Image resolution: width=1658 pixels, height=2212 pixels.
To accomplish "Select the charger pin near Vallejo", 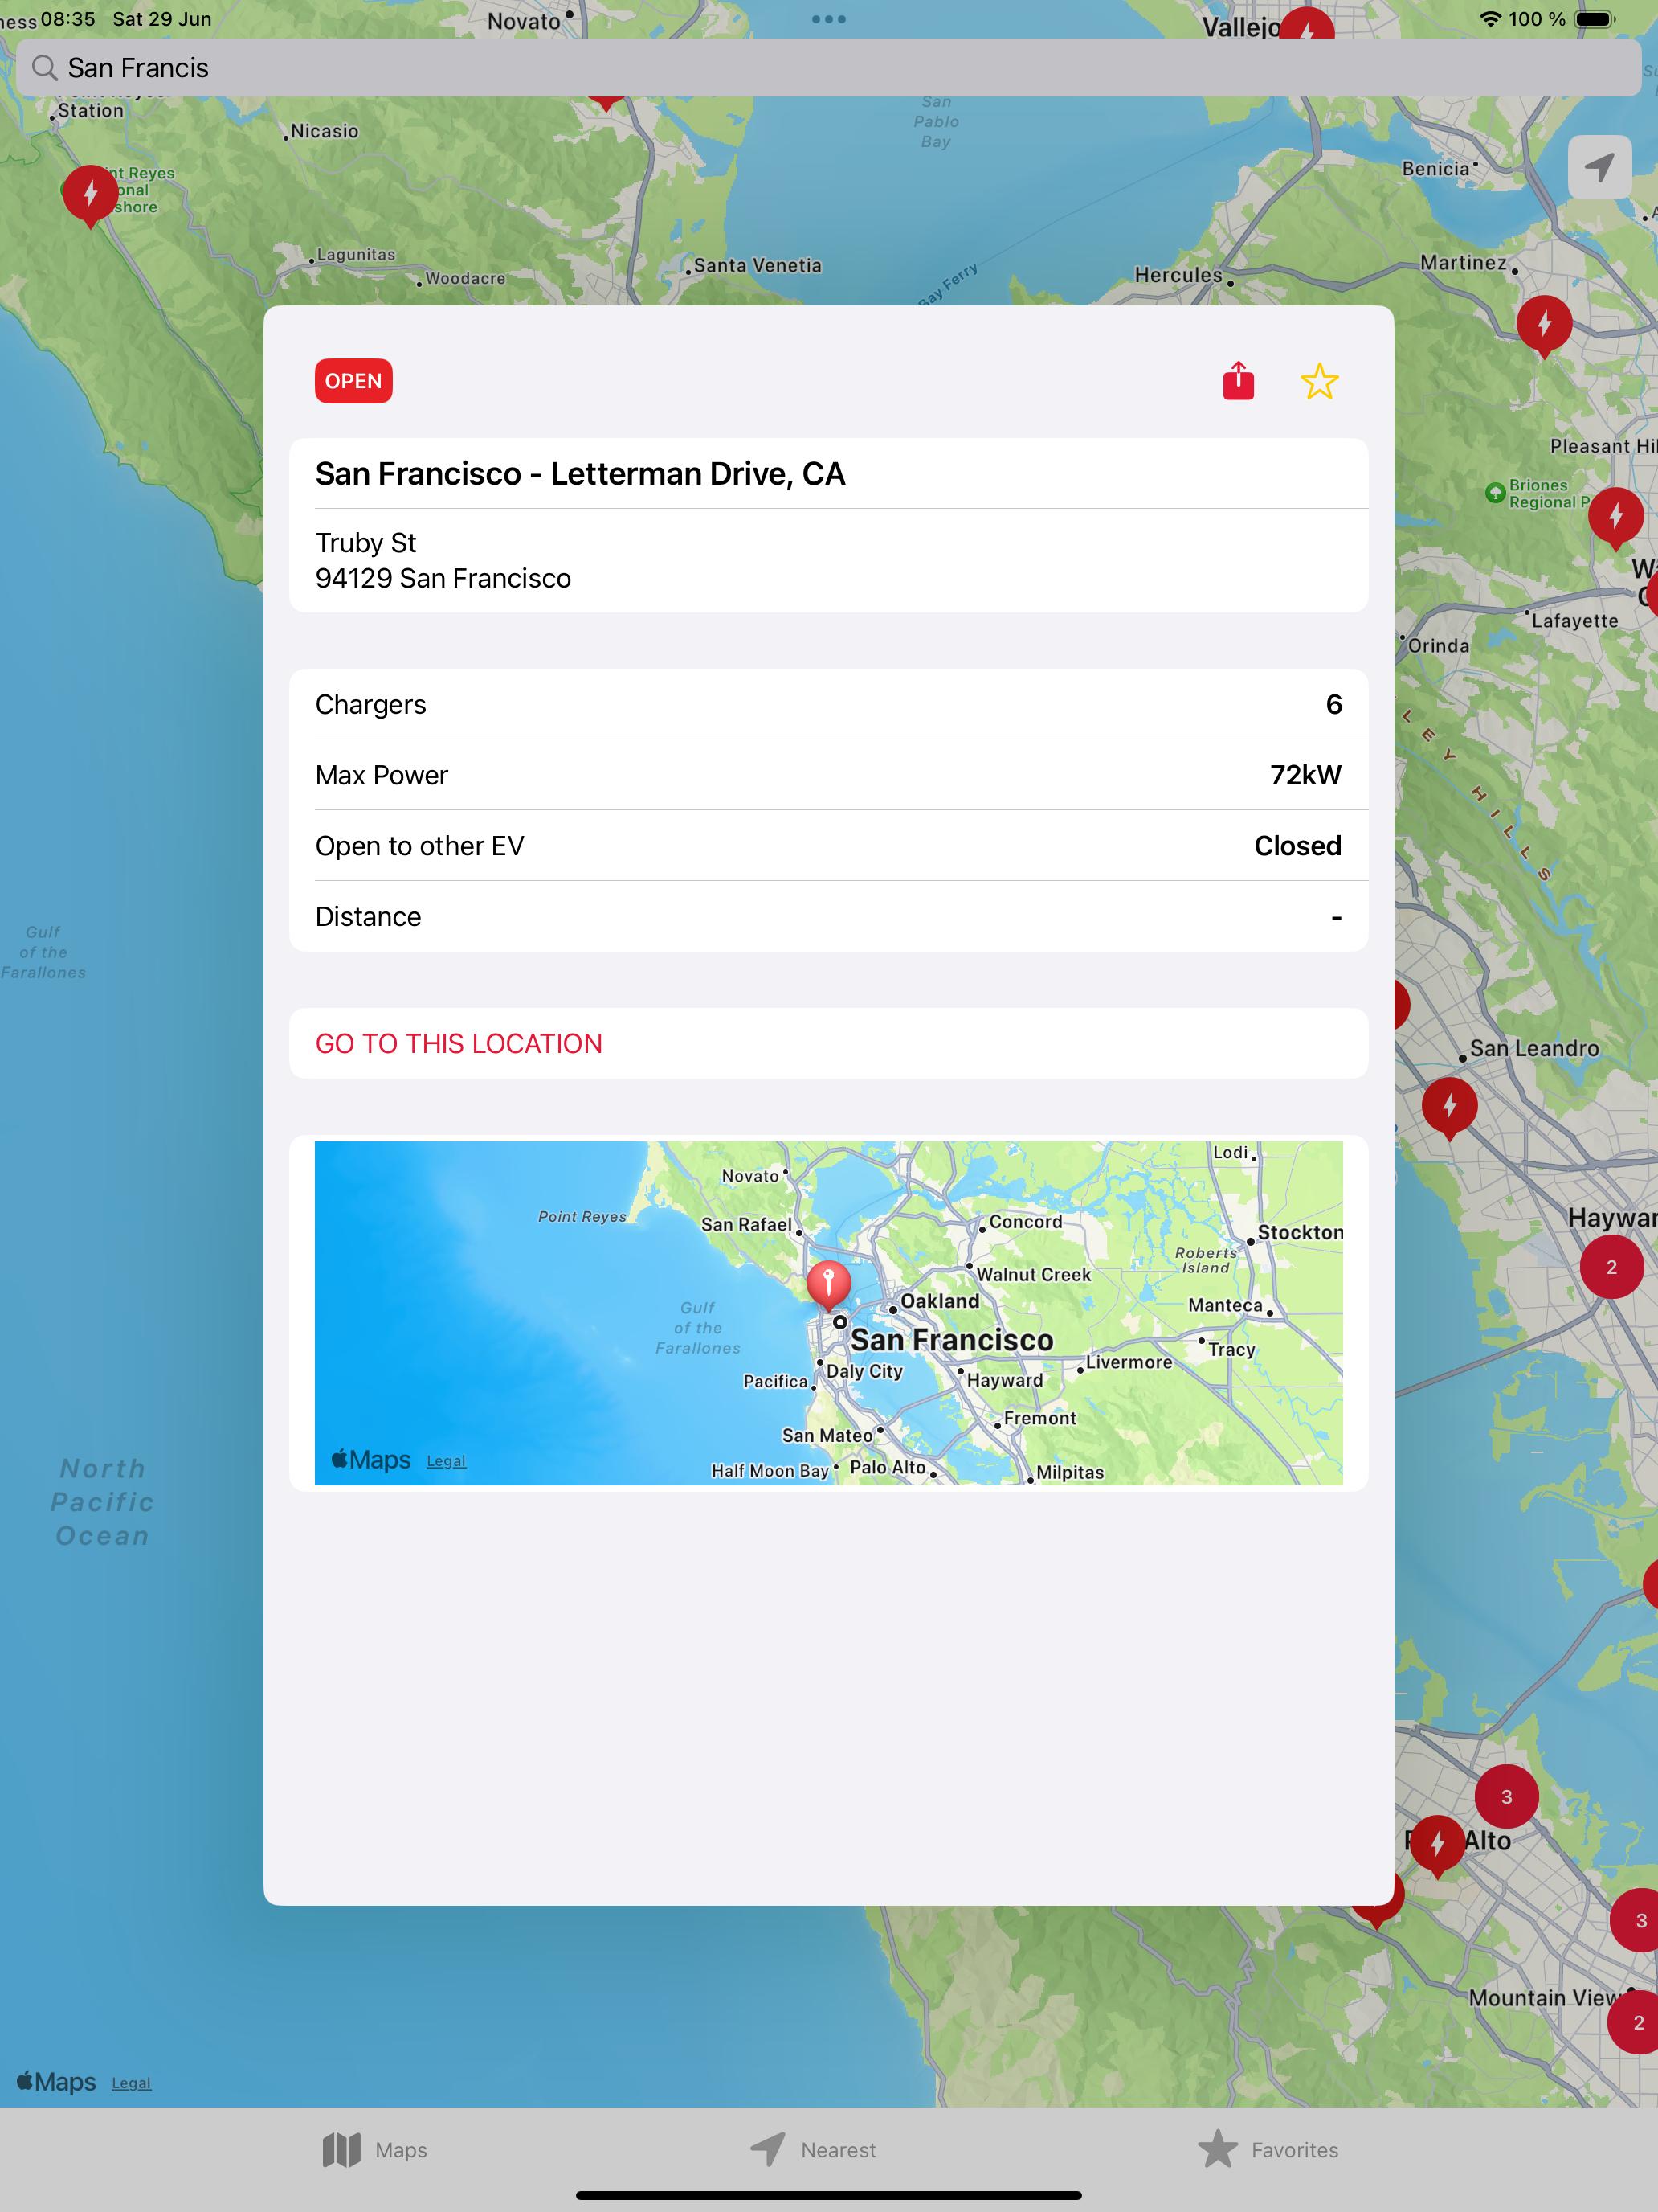I will point(1306,24).
